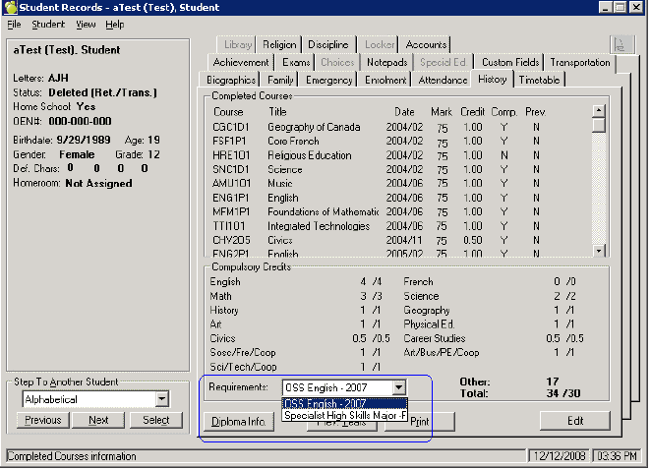
Task: Open the Alphabetical sort order dropdown
Action: [161, 399]
